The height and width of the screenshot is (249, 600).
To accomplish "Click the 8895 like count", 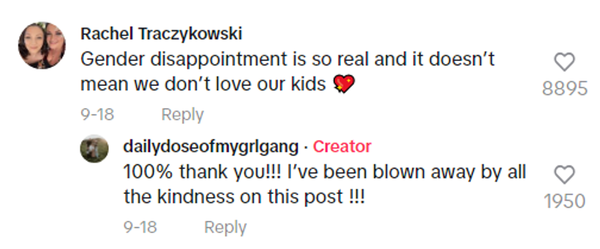I will (564, 88).
